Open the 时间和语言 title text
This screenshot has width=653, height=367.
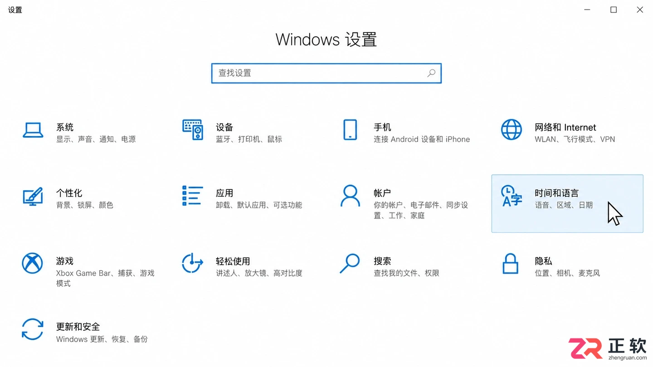tap(556, 193)
